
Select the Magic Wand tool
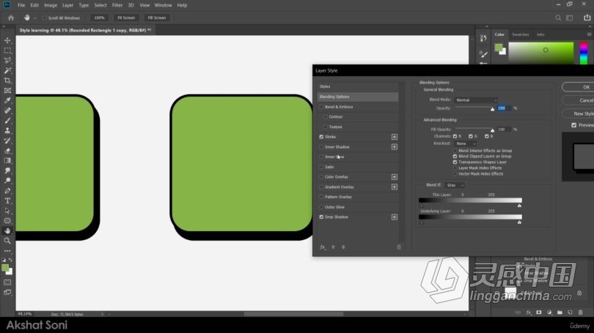point(7,70)
